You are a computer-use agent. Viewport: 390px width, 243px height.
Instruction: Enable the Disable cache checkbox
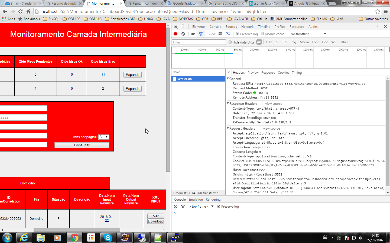pos(262,34)
